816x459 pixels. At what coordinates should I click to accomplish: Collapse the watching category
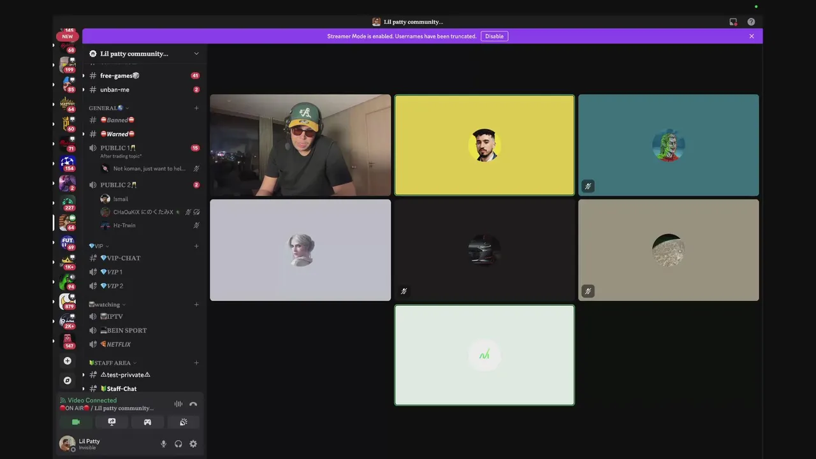(106, 305)
